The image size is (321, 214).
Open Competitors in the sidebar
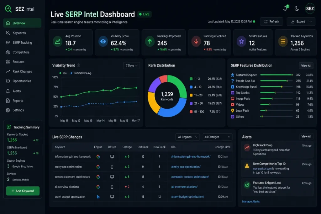pos(22,52)
